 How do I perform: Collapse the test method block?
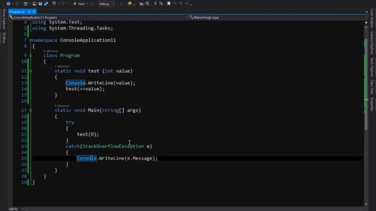[31, 71]
